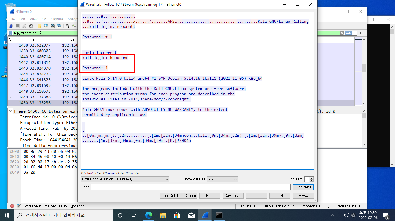Click the Restart current capture icon
Viewport: 395px width, 221px height.
coord(25,26)
